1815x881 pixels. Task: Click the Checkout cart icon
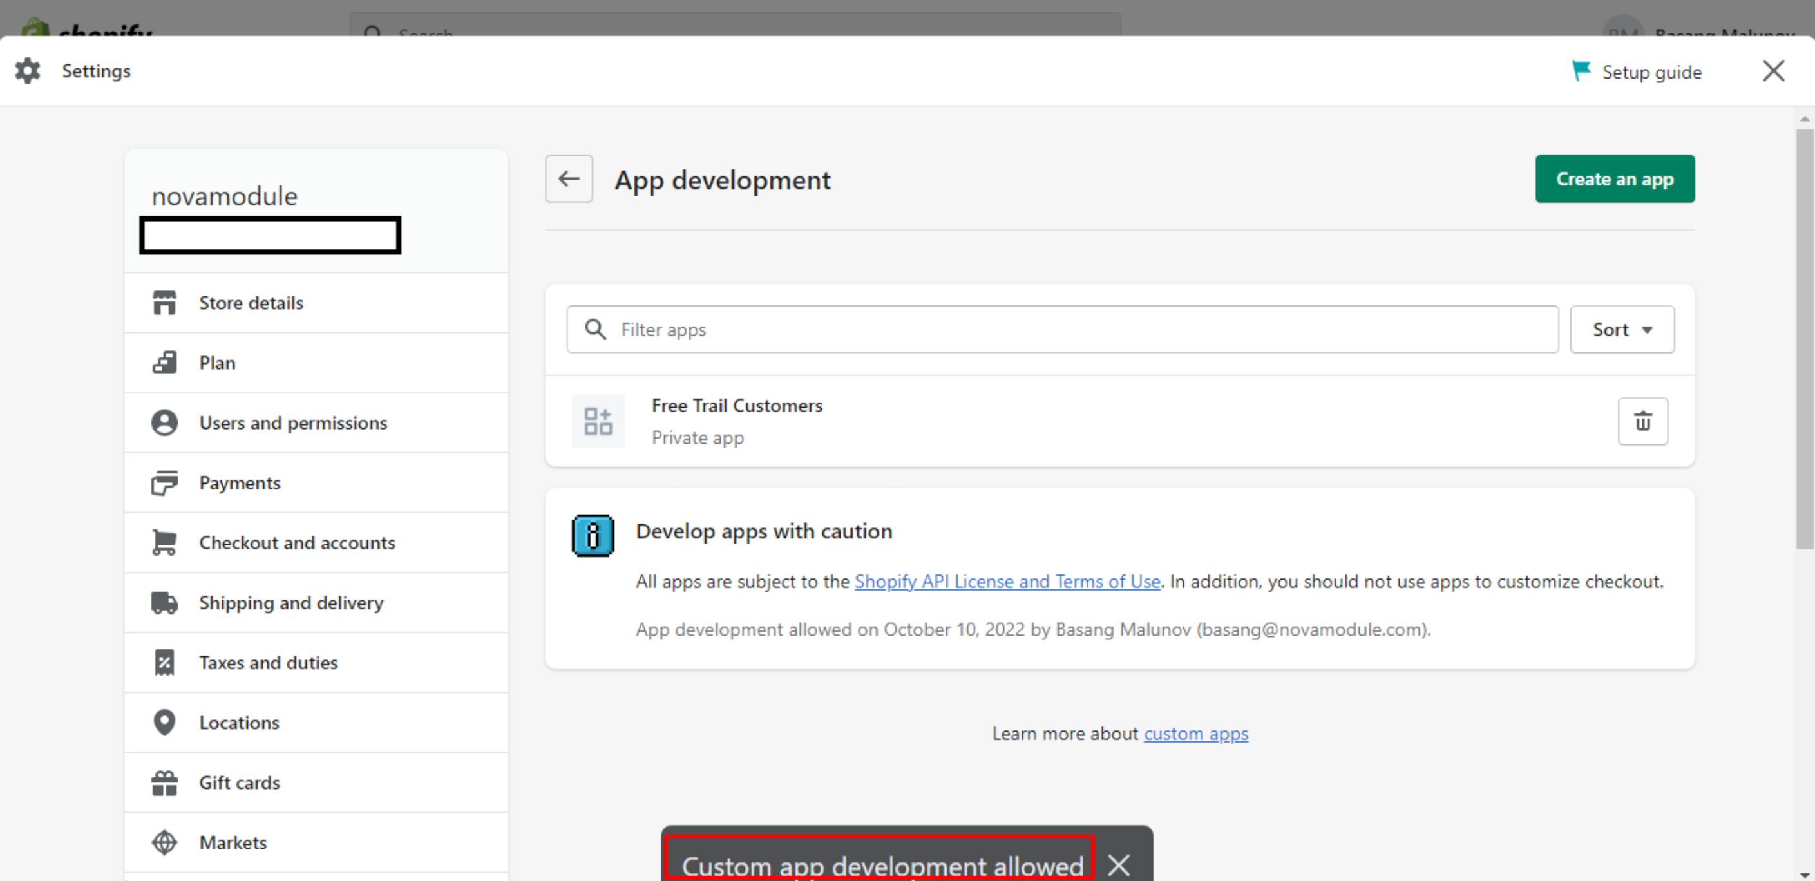pyautogui.click(x=164, y=543)
